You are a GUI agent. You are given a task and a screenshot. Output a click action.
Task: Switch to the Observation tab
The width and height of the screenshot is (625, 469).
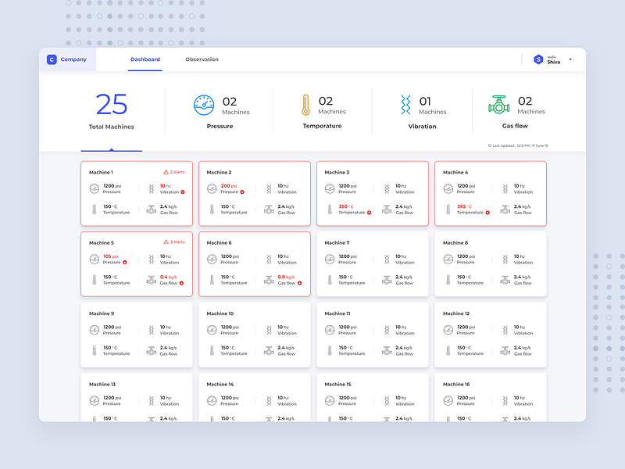(202, 59)
